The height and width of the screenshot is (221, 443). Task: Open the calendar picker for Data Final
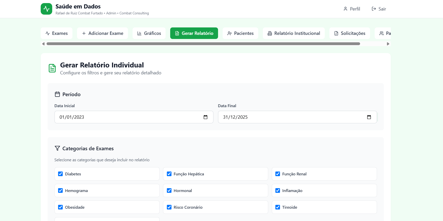click(369, 117)
